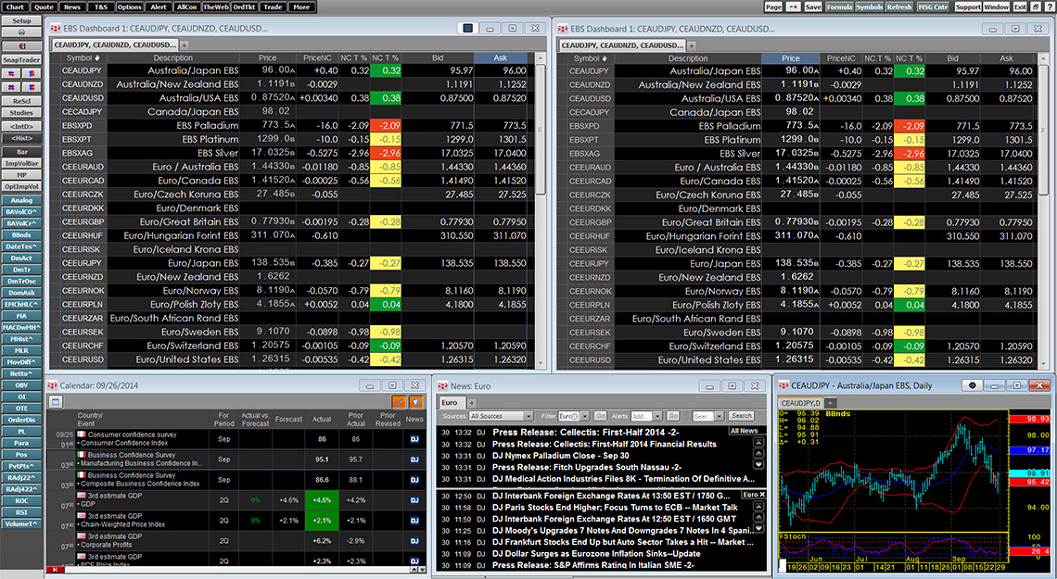This screenshot has height=579, width=1057.
Task: Click the orange checkmark icon in Calendar toolbar
Action: pyautogui.click(x=400, y=402)
